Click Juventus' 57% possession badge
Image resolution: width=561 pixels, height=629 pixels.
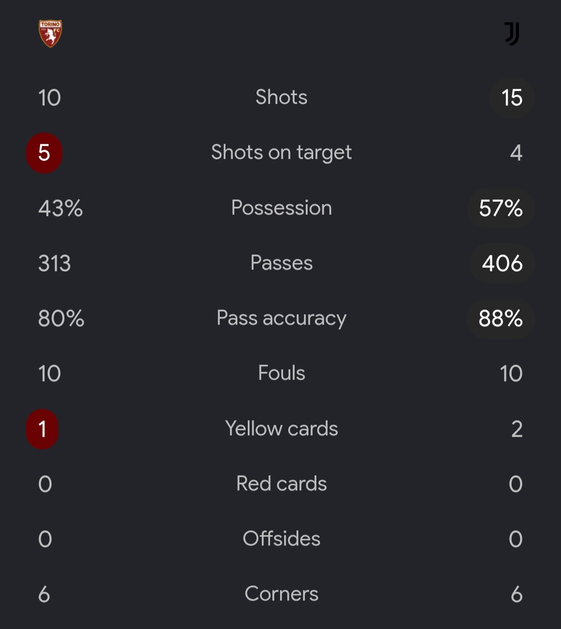[x=501, y=208]
